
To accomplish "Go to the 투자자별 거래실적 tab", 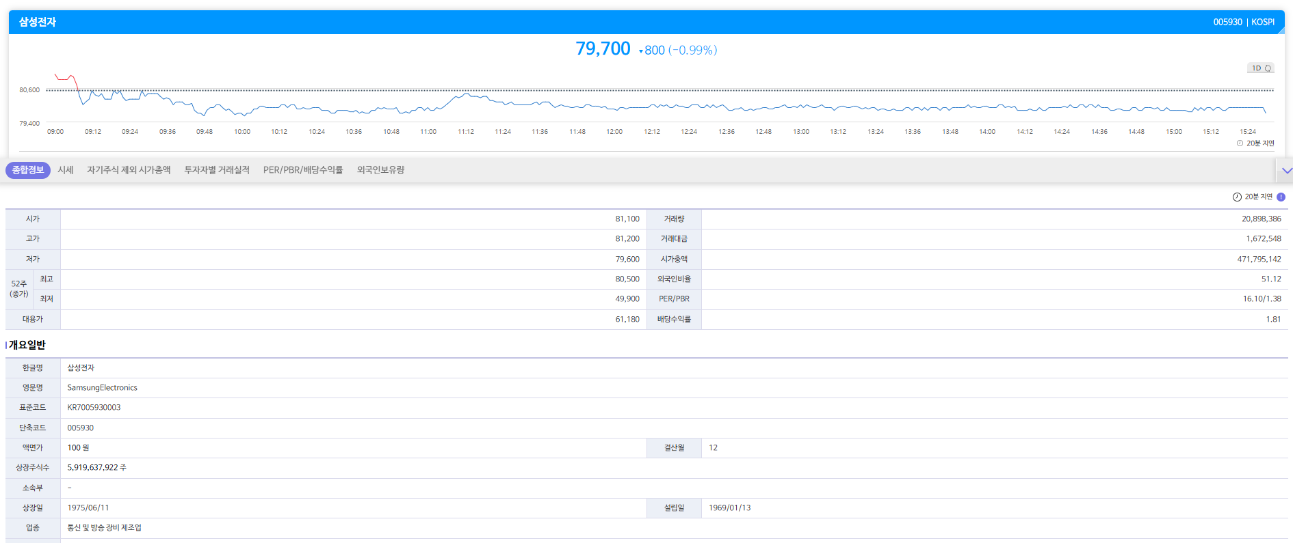I will click(x=217, y=170).
